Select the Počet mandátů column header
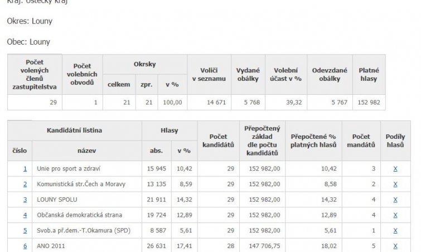Image resolution: width=421 pixels, height=252 pixels. click(361, 141)
